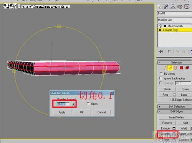
Task: Expand the Soft Selection rollout
Action: coord(175,106)
